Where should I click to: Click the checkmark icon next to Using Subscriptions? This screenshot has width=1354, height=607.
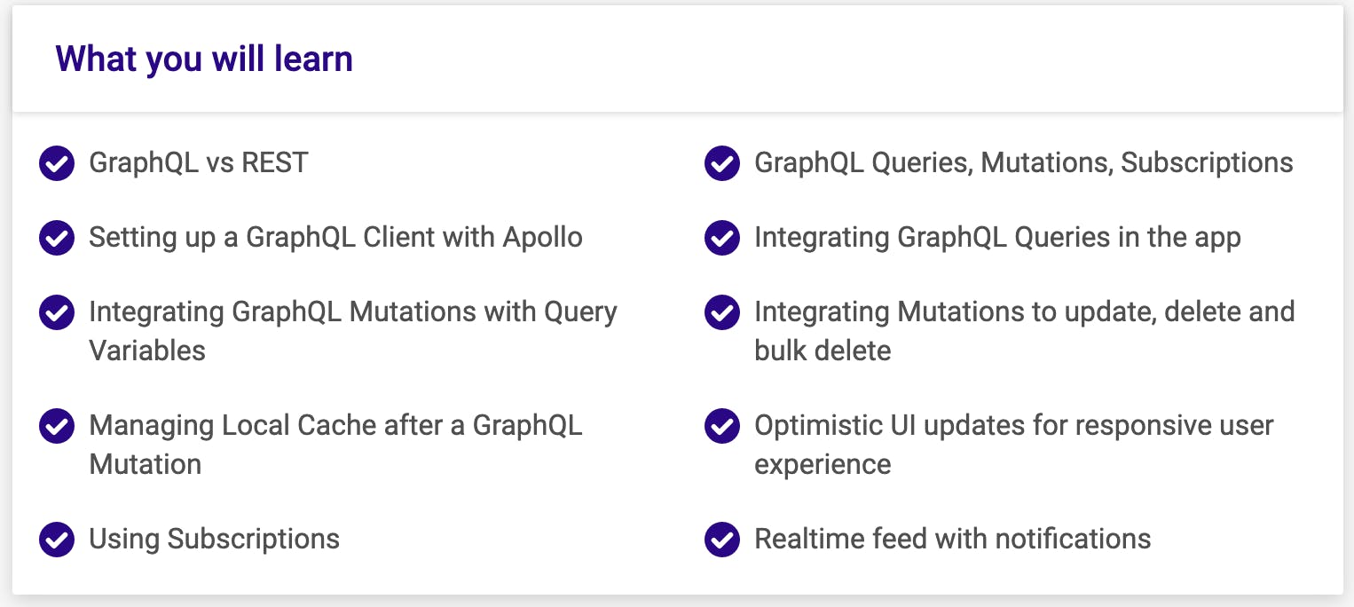click(57, 540)
